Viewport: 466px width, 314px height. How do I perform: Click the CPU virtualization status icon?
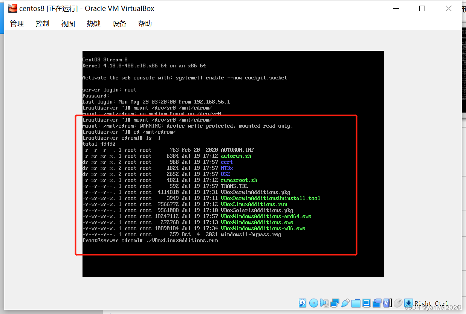click(387, 303)
